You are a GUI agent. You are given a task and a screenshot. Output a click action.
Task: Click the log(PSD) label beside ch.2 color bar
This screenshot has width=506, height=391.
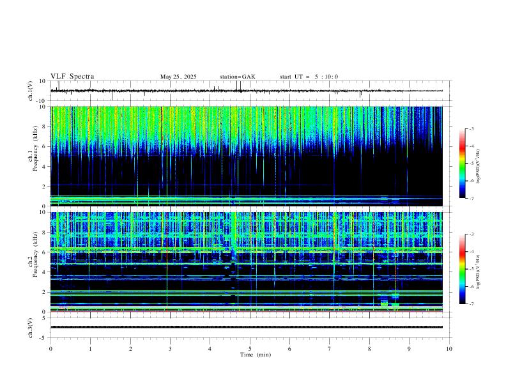click(479, 272)
